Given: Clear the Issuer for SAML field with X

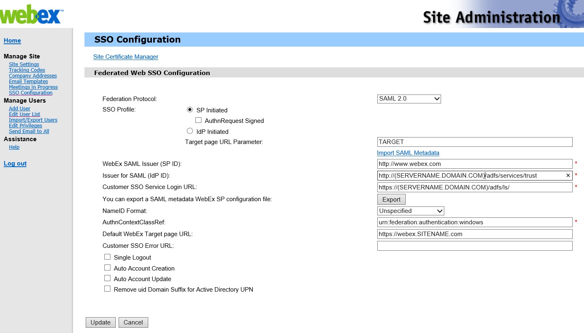Looking at the screenshot, I should tap(568, 176).
